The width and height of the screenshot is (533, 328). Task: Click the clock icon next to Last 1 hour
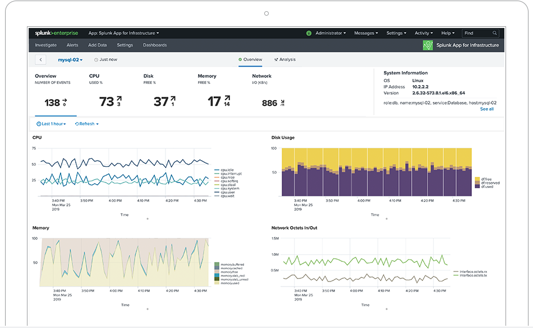(39, 124)
